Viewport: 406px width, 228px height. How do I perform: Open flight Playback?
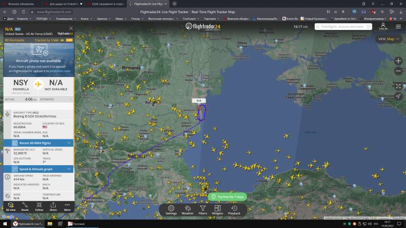coord(234,210)
